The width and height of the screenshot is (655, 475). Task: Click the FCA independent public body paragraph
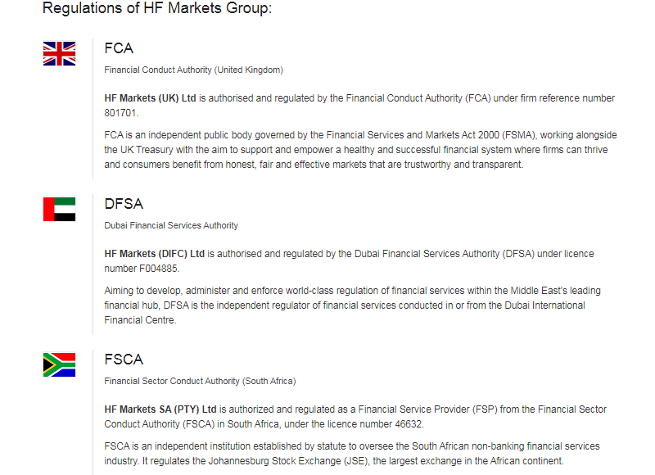[360, 150]
